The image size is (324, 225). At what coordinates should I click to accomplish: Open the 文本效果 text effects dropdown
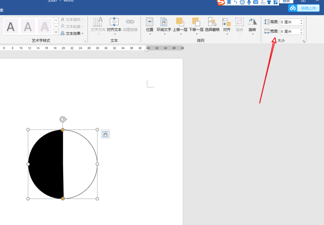[72, 33]
